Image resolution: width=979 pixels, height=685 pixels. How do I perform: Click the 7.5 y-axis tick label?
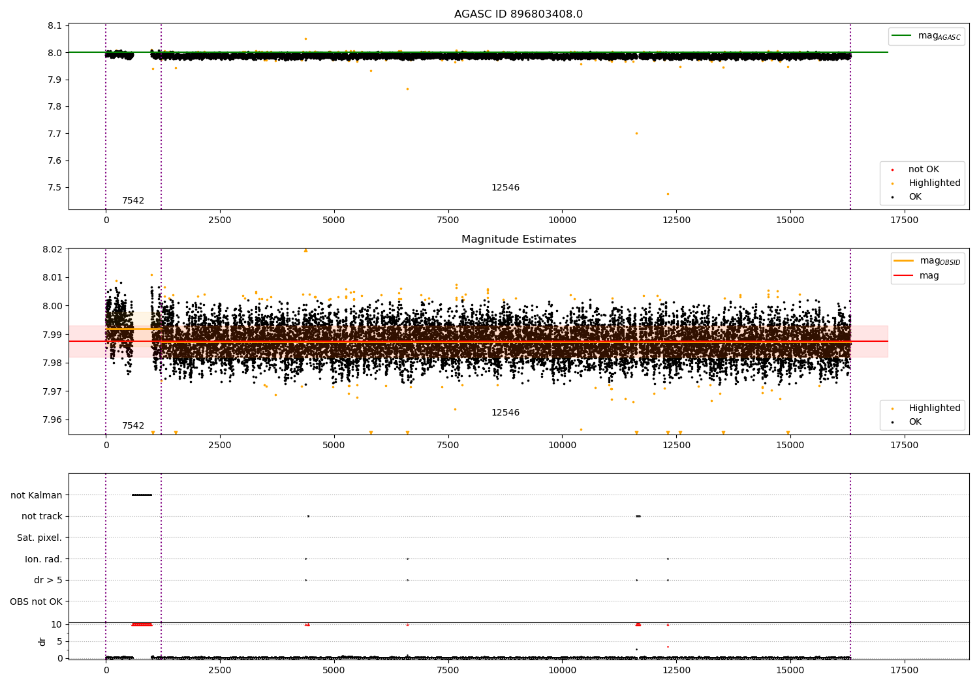pyautogui.click(x=55, y=188)
